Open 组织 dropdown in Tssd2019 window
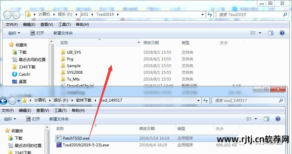This screenshot has width=292, height=154. [x=14, y=33]
